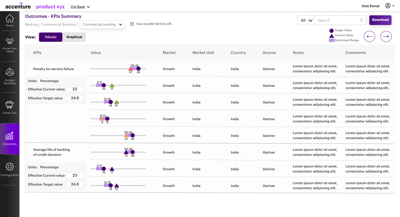The image size is (400, 217).
Task: Click red triangle marker at 37
Action: pos(131,69)
